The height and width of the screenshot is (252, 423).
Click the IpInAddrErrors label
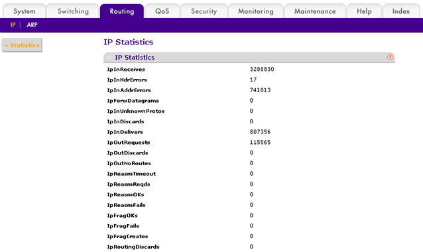[x=129, y=90]
